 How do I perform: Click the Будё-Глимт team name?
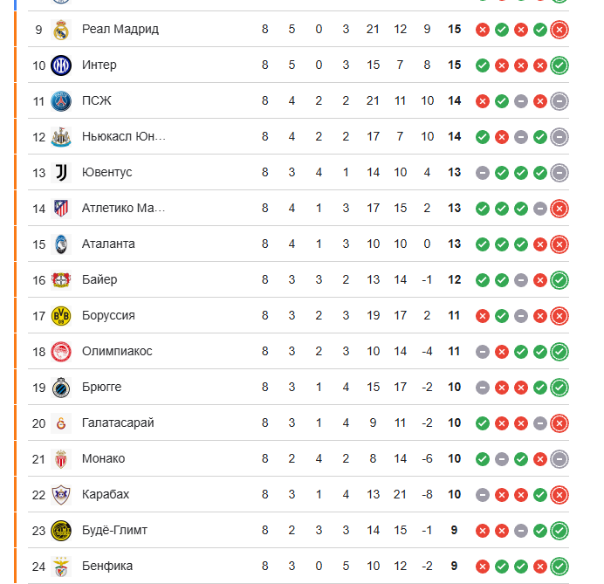(114, 531)
